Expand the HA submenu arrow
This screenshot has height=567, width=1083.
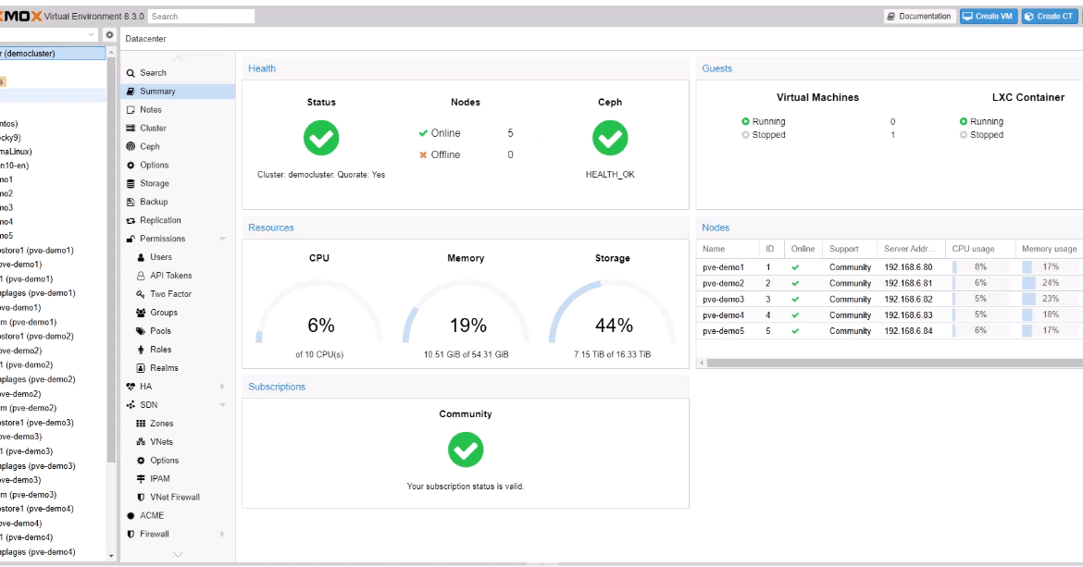222,387
